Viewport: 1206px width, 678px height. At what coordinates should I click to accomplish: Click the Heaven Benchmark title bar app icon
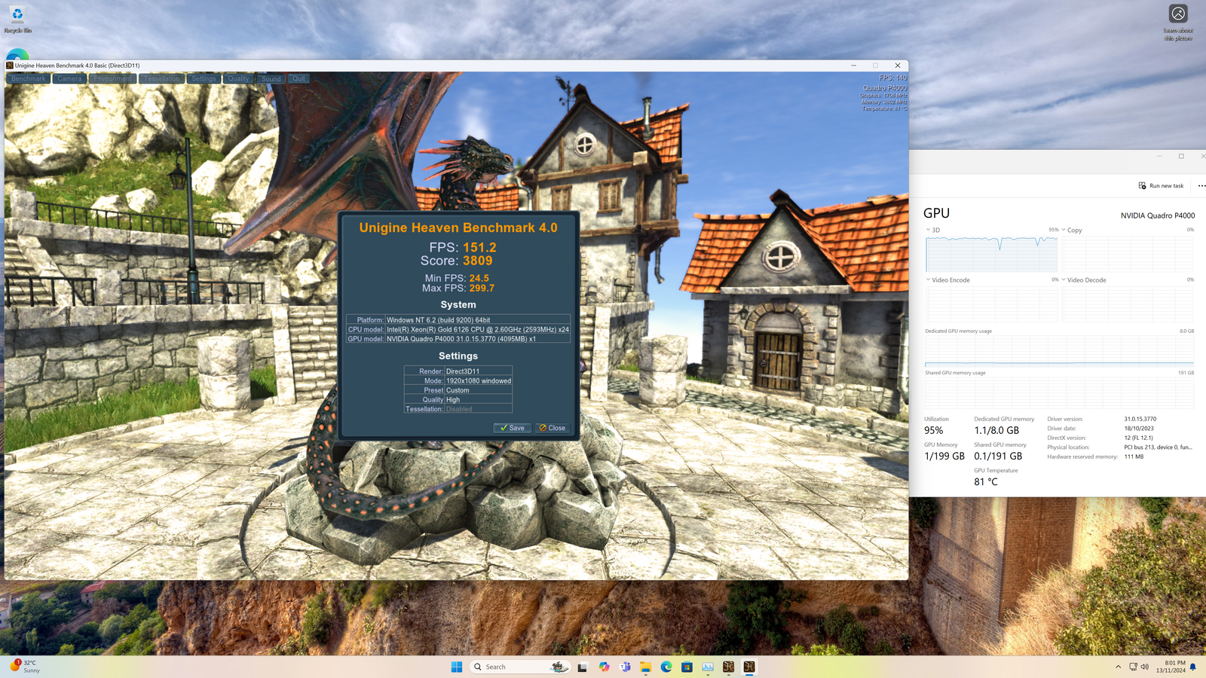point(10,66)
